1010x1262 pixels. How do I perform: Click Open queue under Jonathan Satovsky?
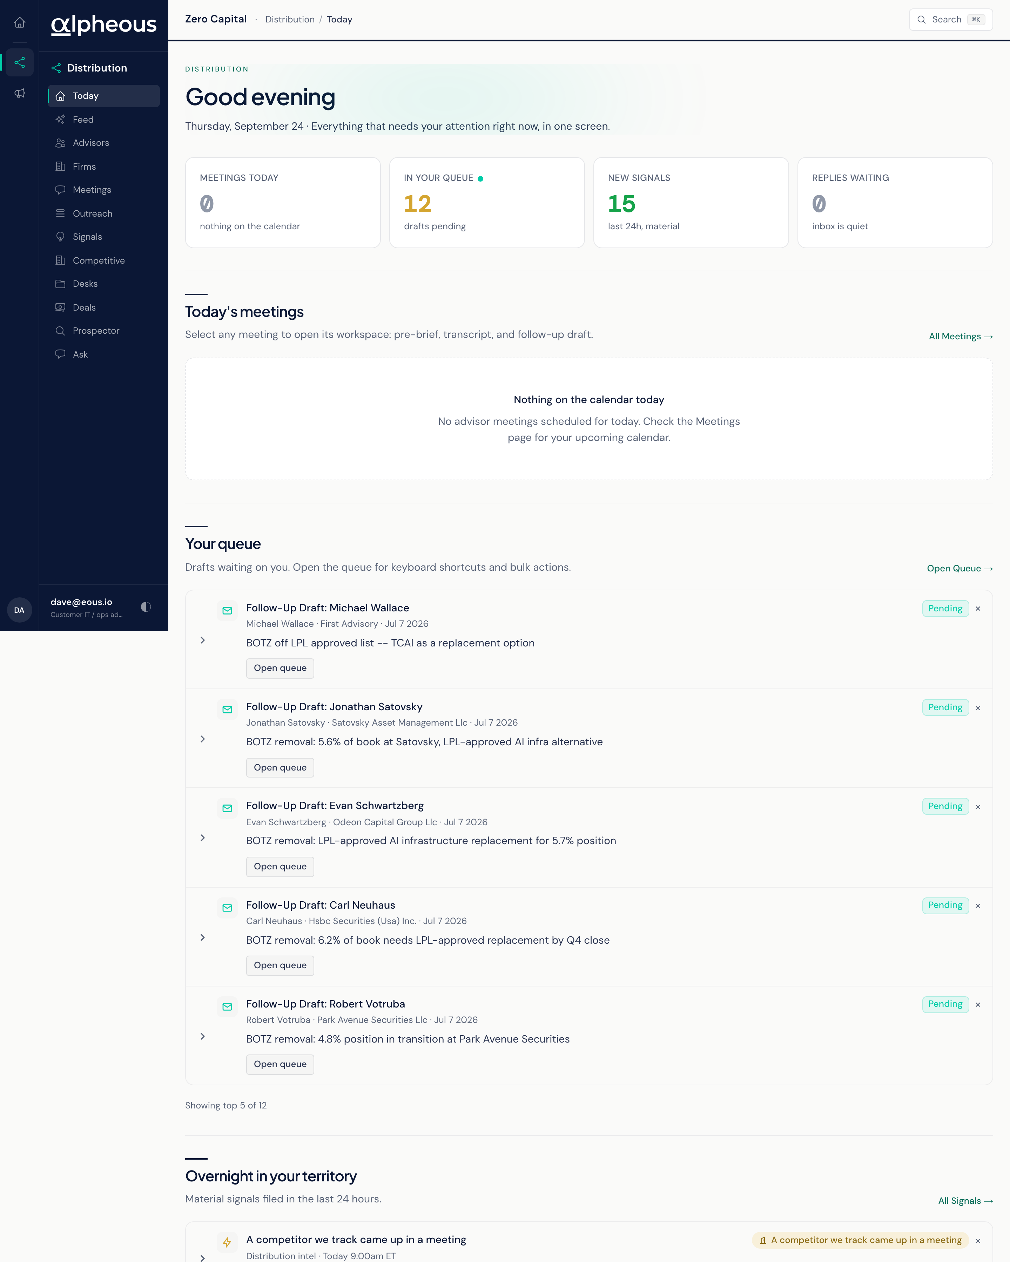(280, 767)
